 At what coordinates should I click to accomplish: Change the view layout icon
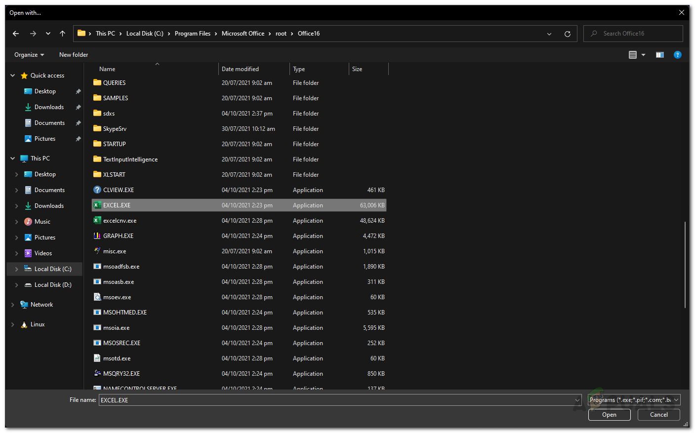633,55
